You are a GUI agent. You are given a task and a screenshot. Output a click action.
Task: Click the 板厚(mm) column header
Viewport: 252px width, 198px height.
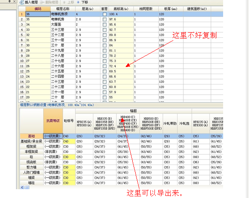tap(171, 9)
